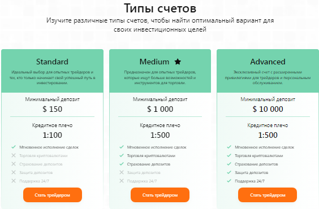Screen dimensions: 319x209
Task: Click the Medium account title
Action: [154, 62]
